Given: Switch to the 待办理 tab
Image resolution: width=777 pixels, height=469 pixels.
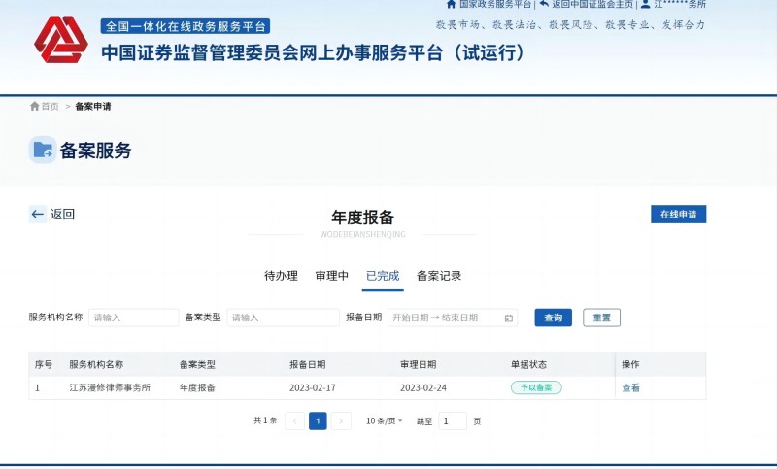Looking at the screenshot, I should click(x=281, y=276).
